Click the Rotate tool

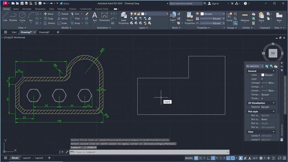[63, 14]
